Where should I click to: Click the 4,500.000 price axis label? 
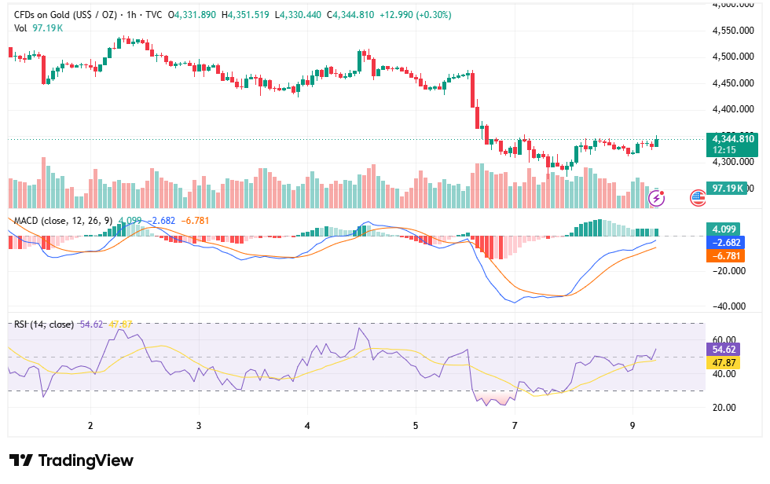(x=732, y=57)
